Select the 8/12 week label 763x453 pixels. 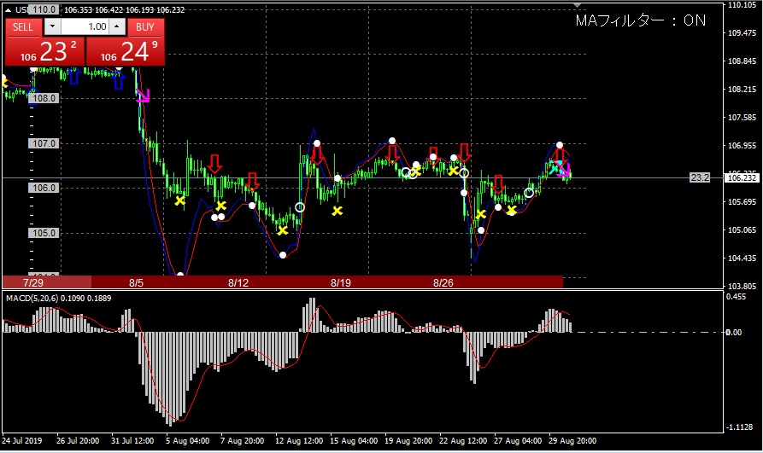238,283
